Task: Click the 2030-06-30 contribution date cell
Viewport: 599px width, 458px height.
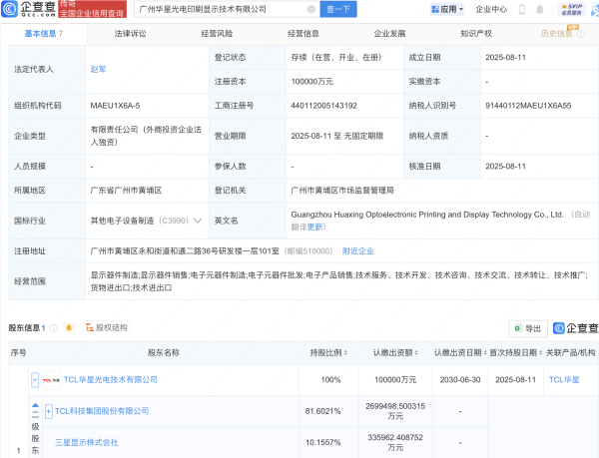Action: tap(460, 380)
